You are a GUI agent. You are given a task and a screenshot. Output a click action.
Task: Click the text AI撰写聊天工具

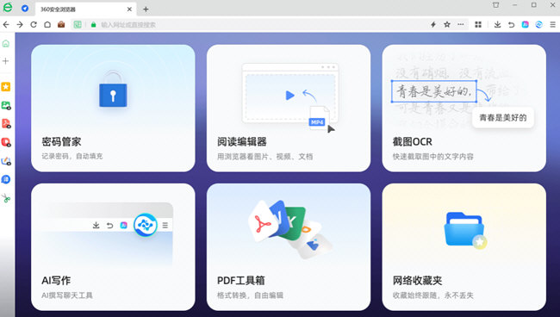pyautogui.click(x=67, y=295)
